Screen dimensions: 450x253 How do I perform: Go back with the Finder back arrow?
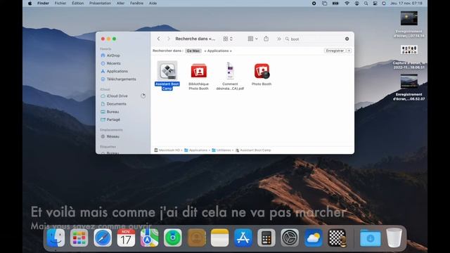coord(158,39)
